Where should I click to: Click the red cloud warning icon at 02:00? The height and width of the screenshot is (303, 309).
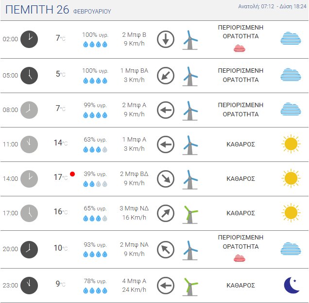240,48
